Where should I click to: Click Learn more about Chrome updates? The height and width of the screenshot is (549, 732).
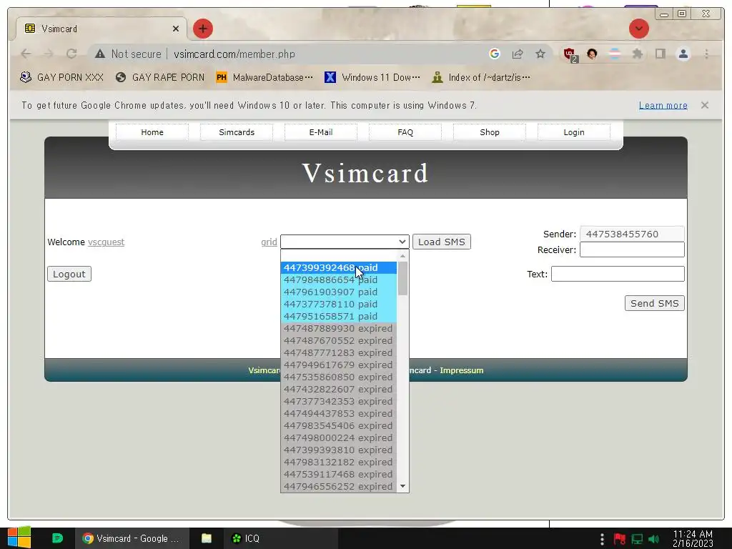tap(663, 106)
